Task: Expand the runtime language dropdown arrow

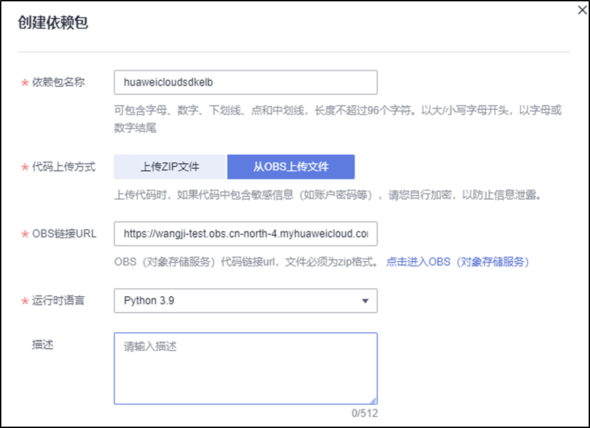Action: (x=365, y=300)
